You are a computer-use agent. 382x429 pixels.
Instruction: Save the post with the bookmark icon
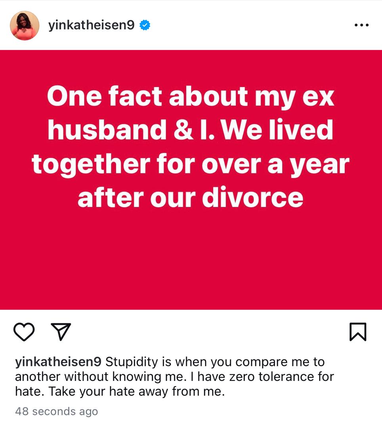(x=358, y=332)
